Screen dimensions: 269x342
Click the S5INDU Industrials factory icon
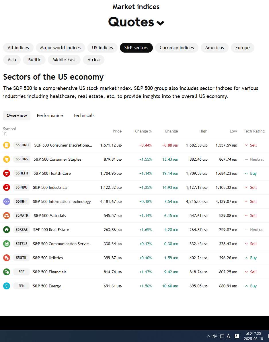click(7, 187)
